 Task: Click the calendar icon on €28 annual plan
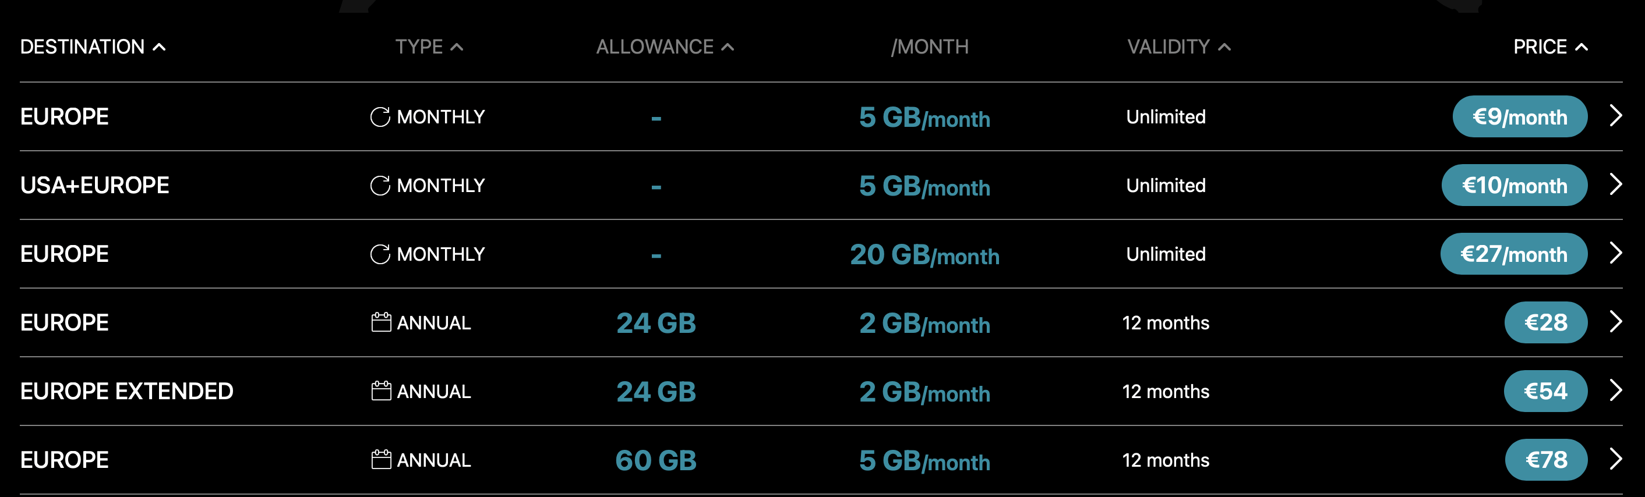[381, 322]
